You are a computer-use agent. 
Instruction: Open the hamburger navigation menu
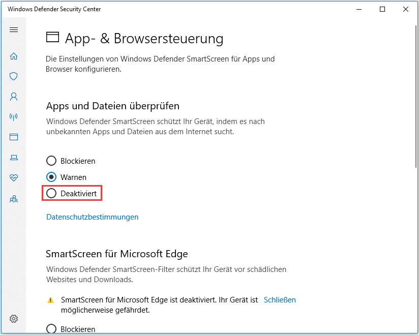(14, 29)
